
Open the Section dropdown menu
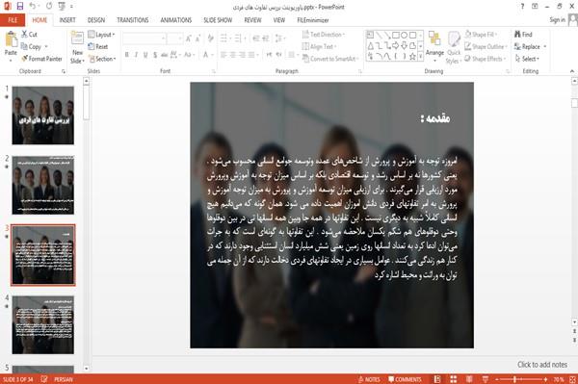click(102, 59)
